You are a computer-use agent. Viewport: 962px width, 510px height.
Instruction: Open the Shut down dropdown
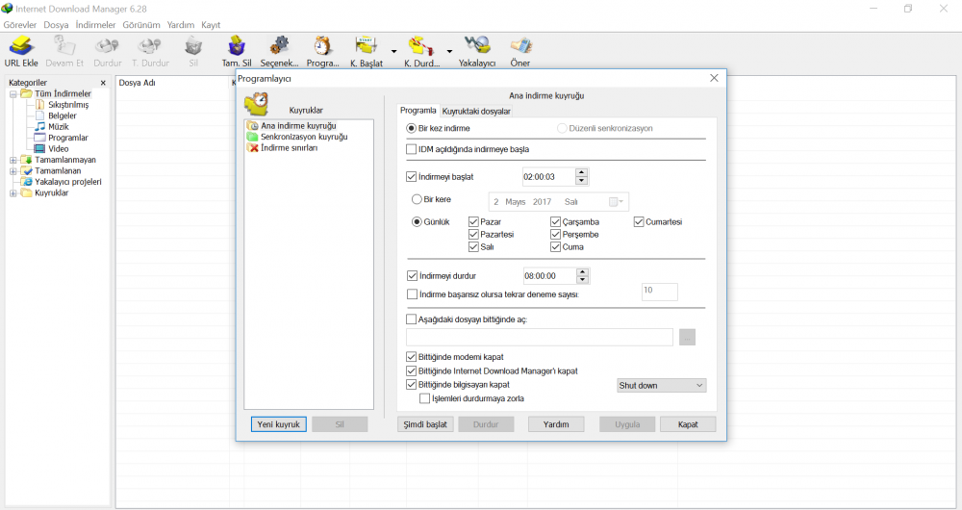point(662,386)
